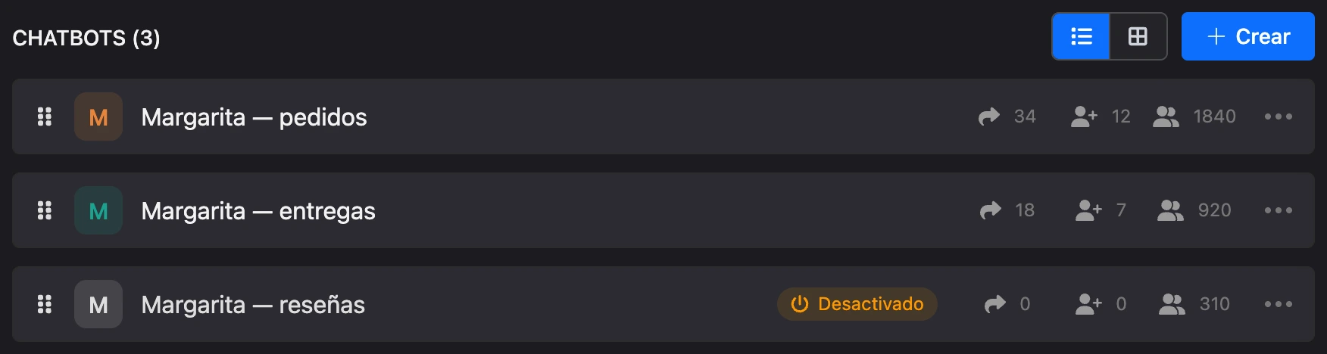1327x354 pixels.
Task: Open Margarita — entregas chatbot
Action: tap(258, 211)
